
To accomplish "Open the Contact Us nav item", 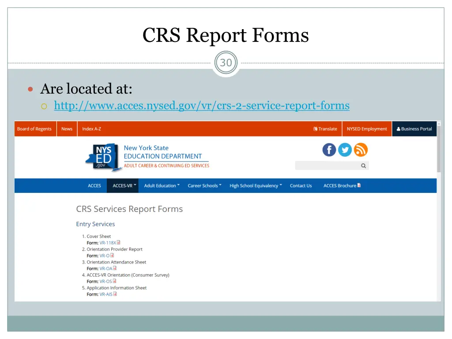I will pyautogui.click(x=301, y=186).
